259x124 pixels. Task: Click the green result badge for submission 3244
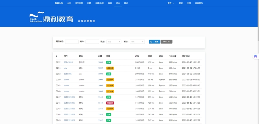pos(108,114)
